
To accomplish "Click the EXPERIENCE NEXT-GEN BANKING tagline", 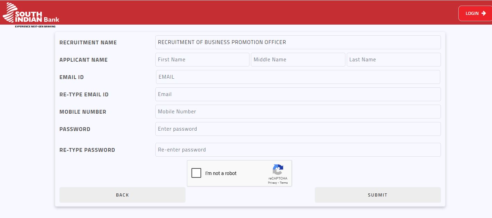I will click(35, 27).
